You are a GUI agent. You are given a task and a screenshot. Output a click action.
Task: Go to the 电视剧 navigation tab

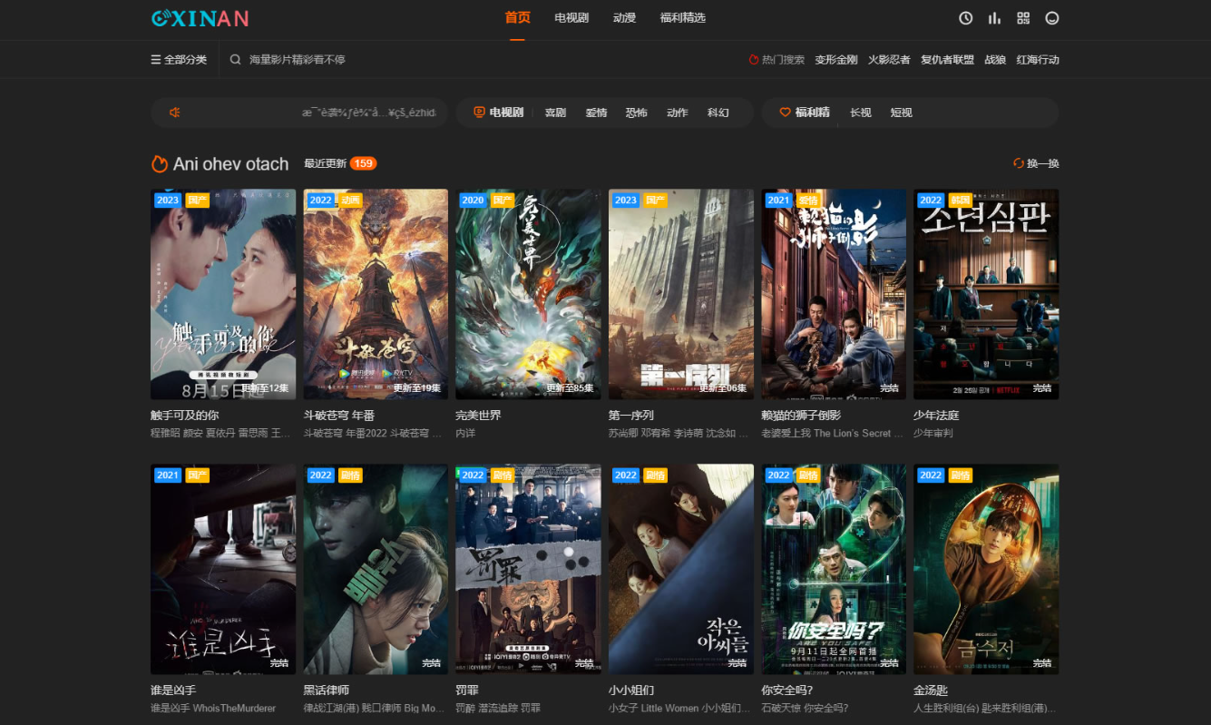(571, 18)
